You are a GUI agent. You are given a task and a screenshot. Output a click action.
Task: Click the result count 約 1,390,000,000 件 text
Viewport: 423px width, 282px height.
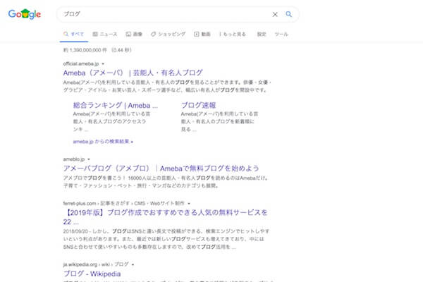click(85, 50)
